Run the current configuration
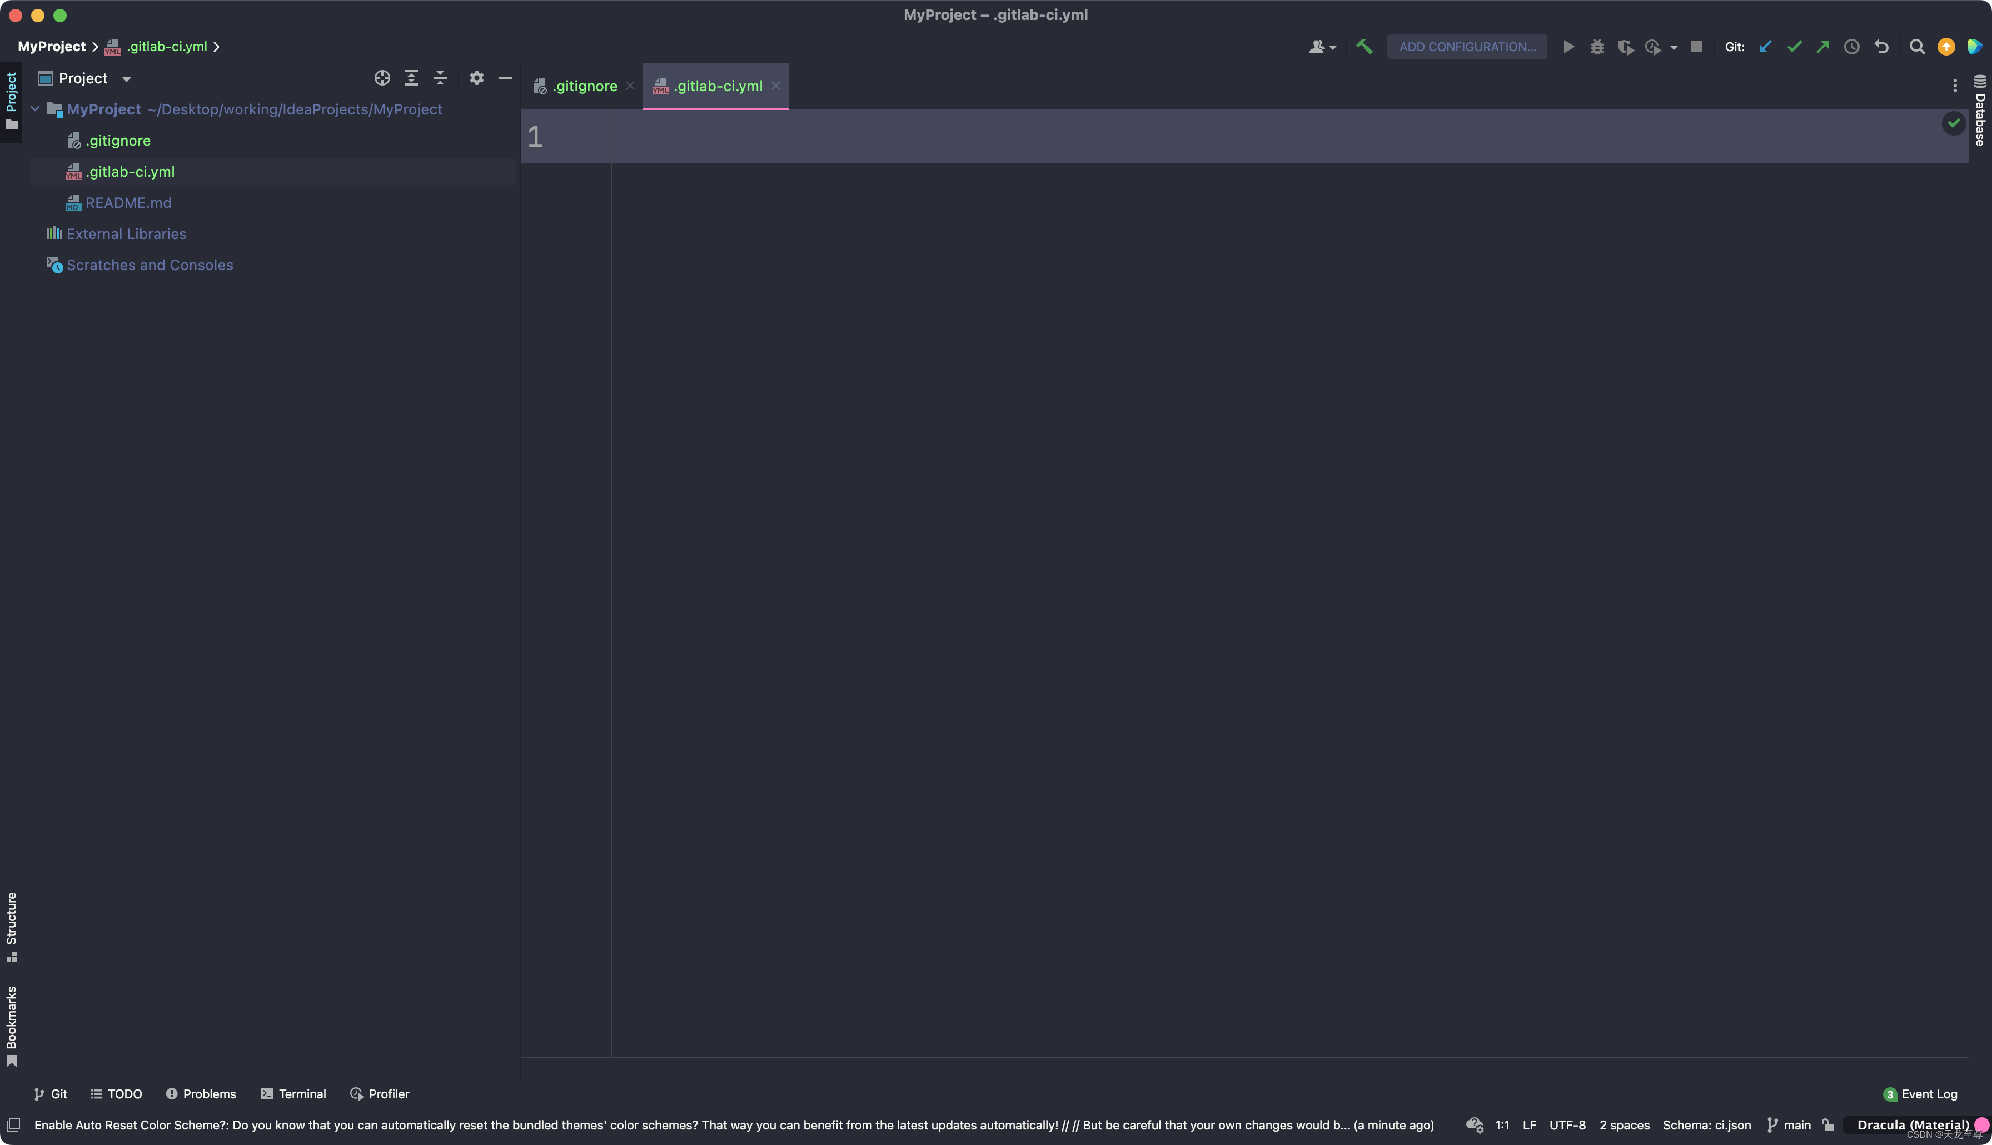The width and height of the screenshot is (1992, 1145). [x=1568, y=46]
